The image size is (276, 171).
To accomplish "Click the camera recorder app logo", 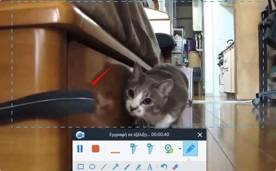I will coord(80,135).
